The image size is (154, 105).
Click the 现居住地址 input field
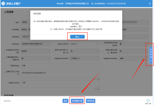[x=60, y=66]
